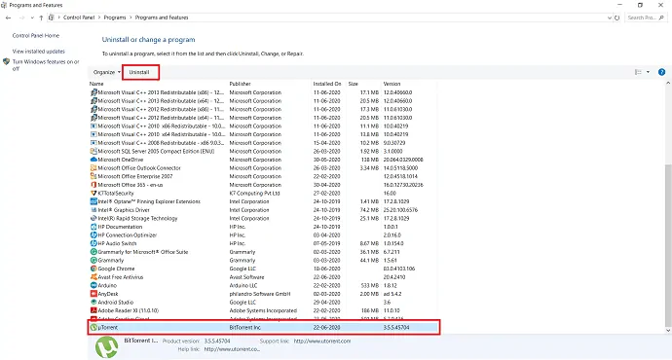
Task: Click K7 Computing Pvt Ltd publisher cell
Action: 254,194
